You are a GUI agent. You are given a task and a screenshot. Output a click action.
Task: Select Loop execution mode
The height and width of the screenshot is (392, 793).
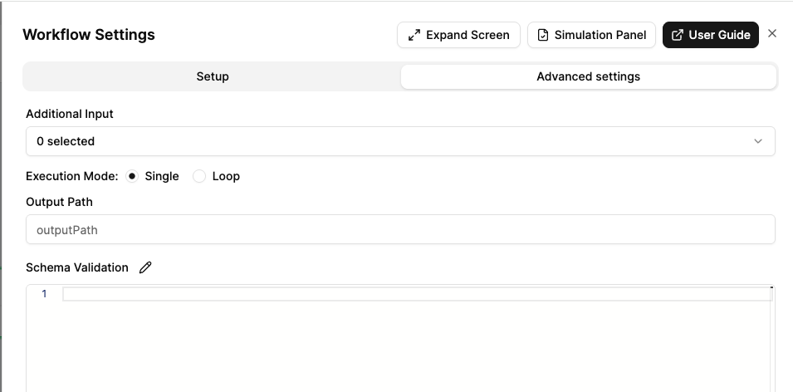199,176
